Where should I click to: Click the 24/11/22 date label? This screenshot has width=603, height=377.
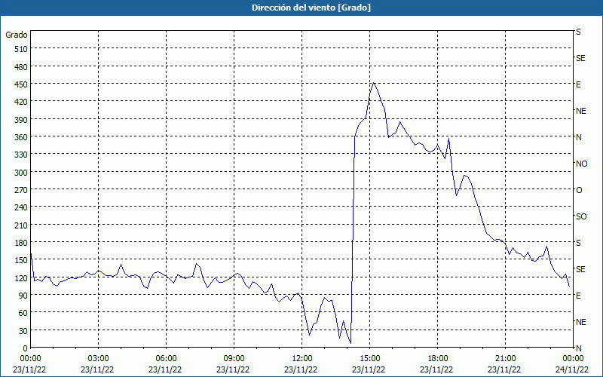pos(573,369)
